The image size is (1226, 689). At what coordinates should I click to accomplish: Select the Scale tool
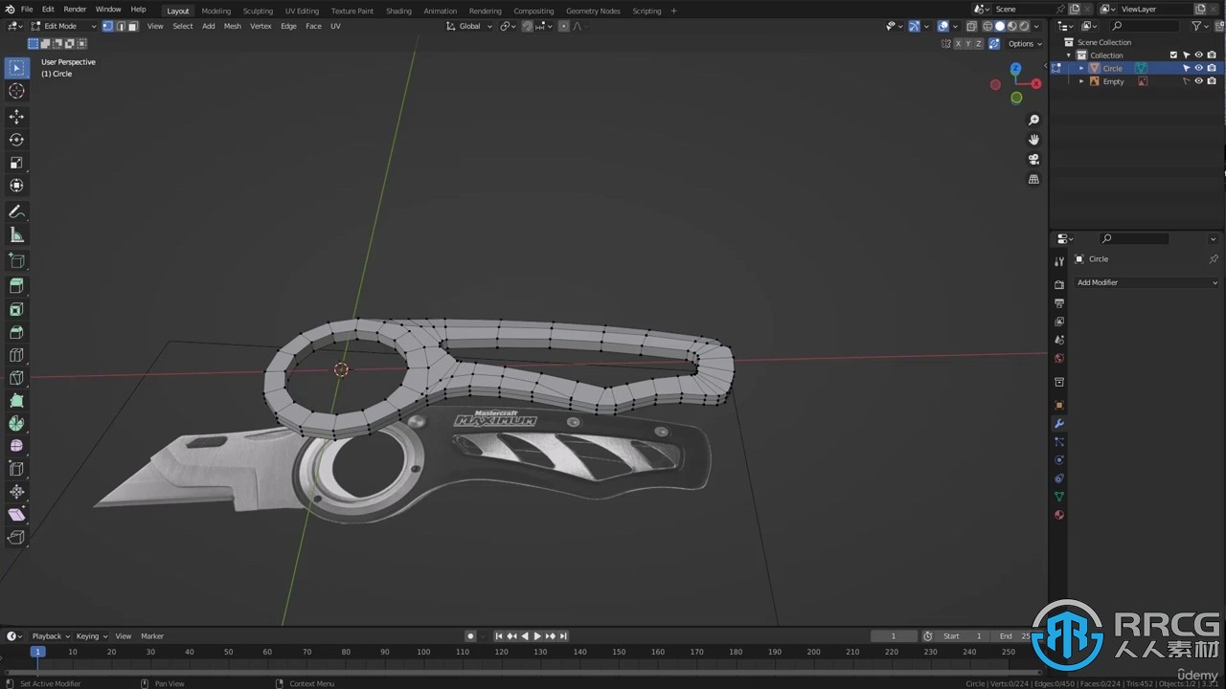pos(16,163)
